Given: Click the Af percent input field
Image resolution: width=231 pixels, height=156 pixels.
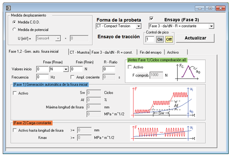Looking at the screenshot, I should tap(94, 100).
